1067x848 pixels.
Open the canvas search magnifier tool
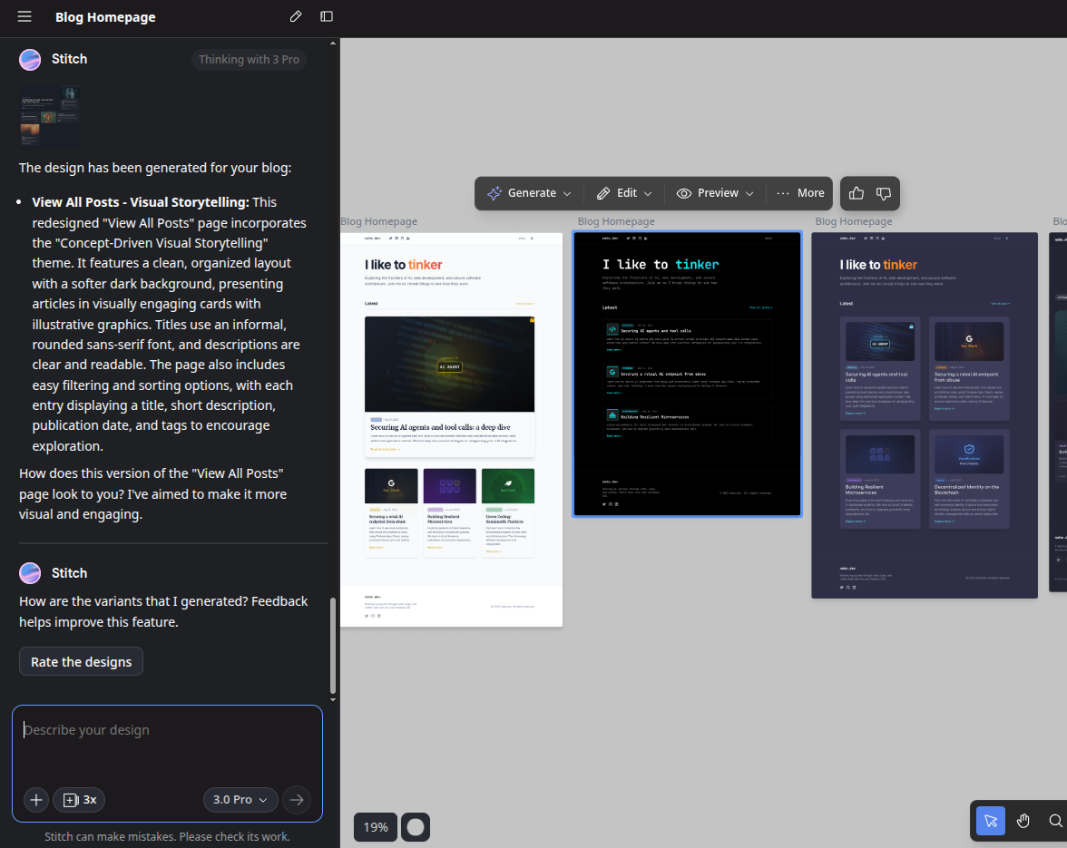point(1055,821)
